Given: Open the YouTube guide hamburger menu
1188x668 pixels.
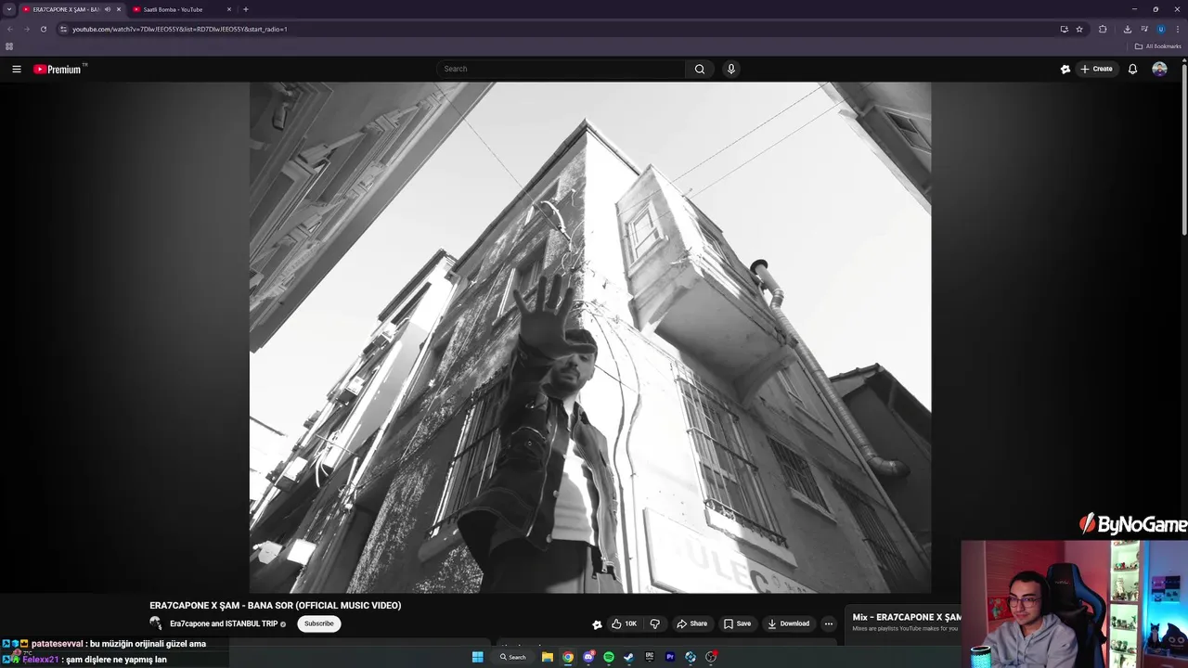Looking at the screenshot, I should (16, 69).
